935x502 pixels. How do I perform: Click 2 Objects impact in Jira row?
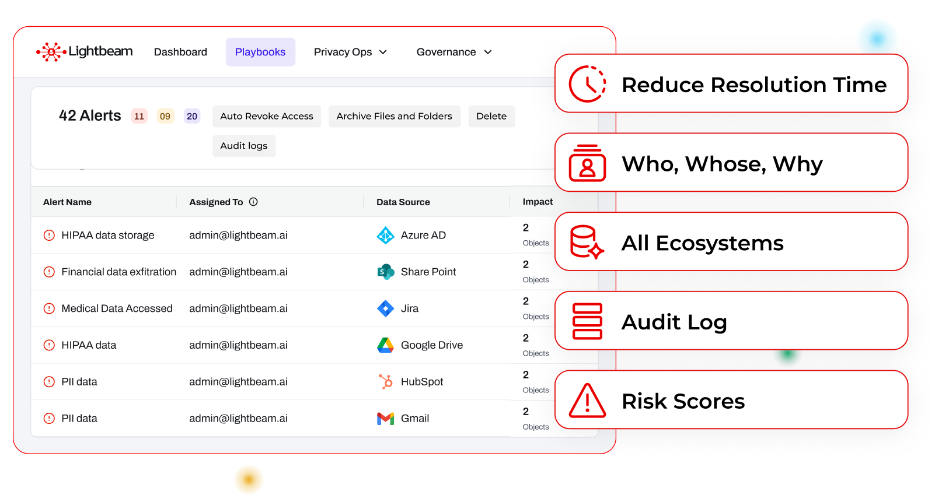pos(536,308)
